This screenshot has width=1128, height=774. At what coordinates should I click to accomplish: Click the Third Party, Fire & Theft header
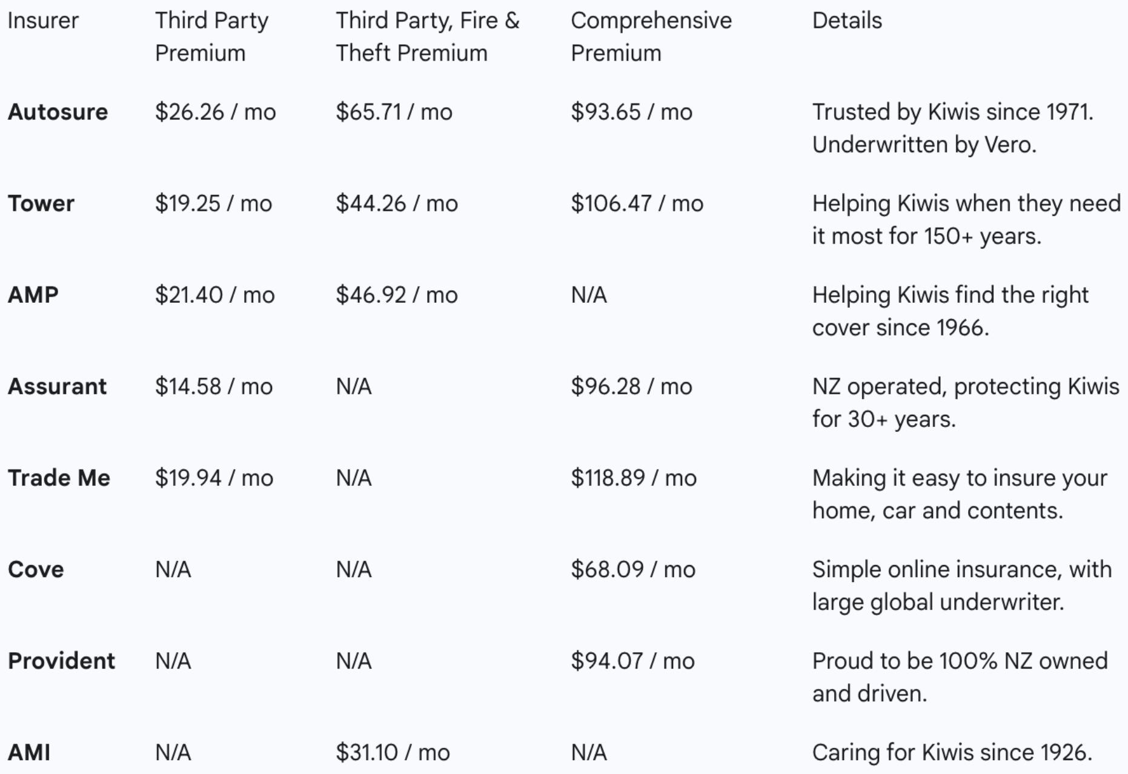click(427, 36)
